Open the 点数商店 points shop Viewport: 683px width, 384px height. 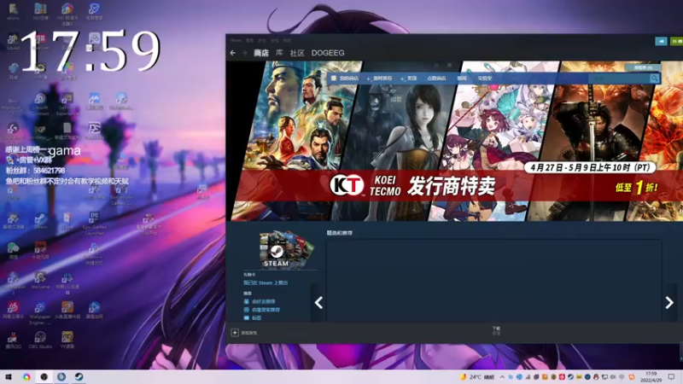point(436,79)
